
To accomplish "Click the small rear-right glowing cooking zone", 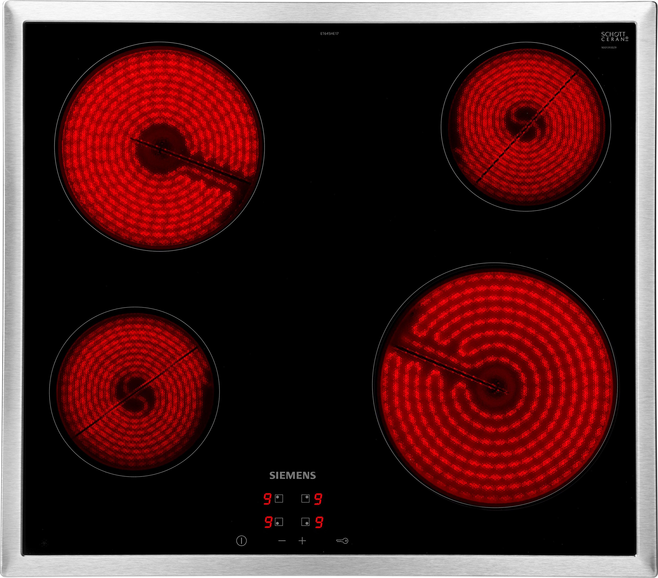I will [526, 126].
